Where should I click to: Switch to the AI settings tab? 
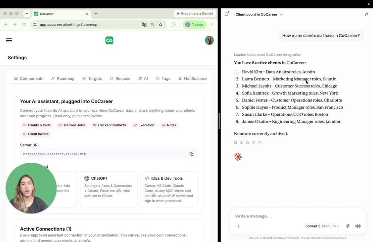click(x=143, y=78)
